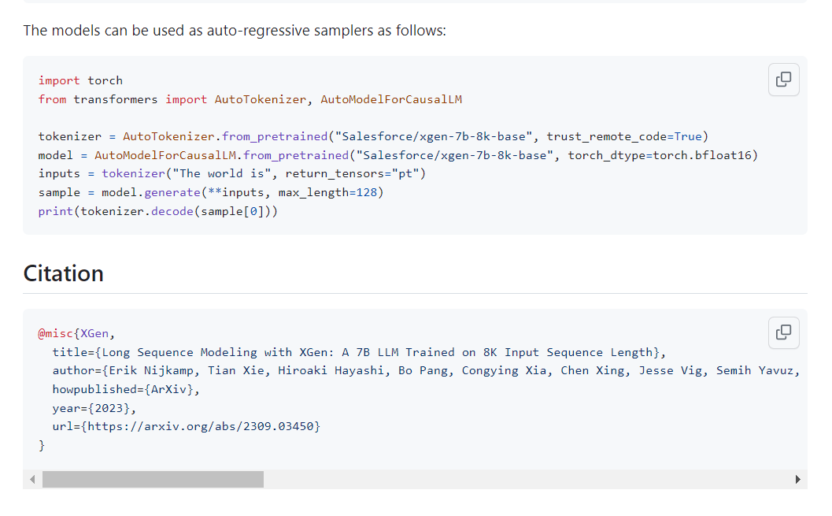
Task: Click the citation block horizontal scrollbar thumb
Action: coord(153,480)
